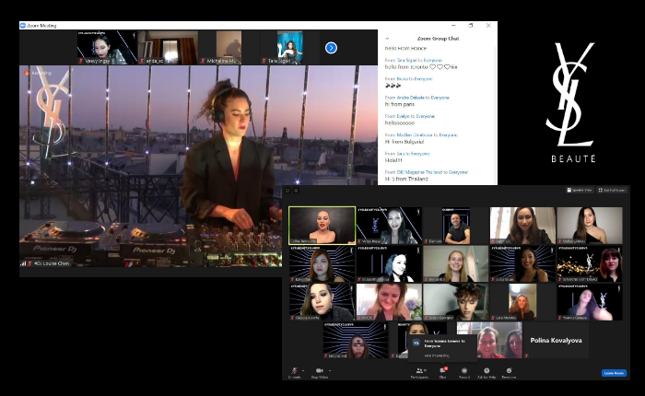Select highlighted active speaker tile in gallery

click(322, 226)
